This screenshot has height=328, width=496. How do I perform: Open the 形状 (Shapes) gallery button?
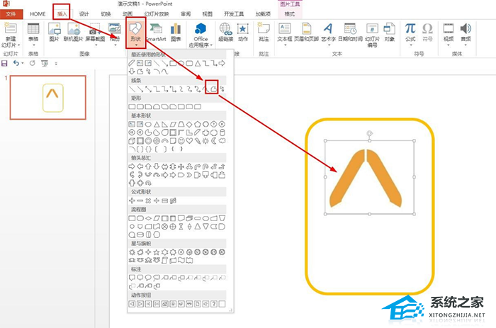(x=135, y=32)
